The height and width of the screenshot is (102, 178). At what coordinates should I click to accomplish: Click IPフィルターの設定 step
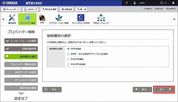click(21, 80)
